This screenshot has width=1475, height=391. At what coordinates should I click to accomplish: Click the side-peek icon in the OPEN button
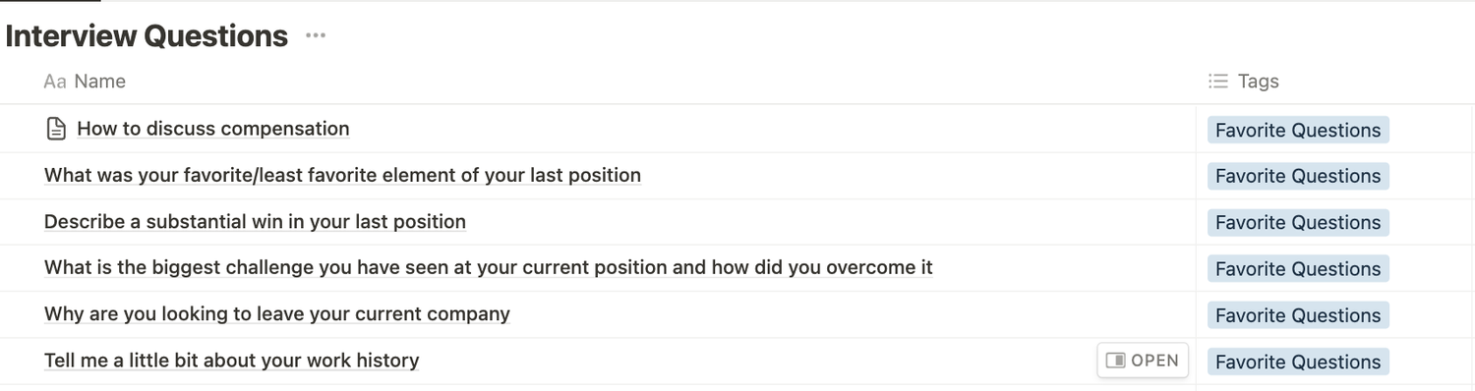(1115, 361)
